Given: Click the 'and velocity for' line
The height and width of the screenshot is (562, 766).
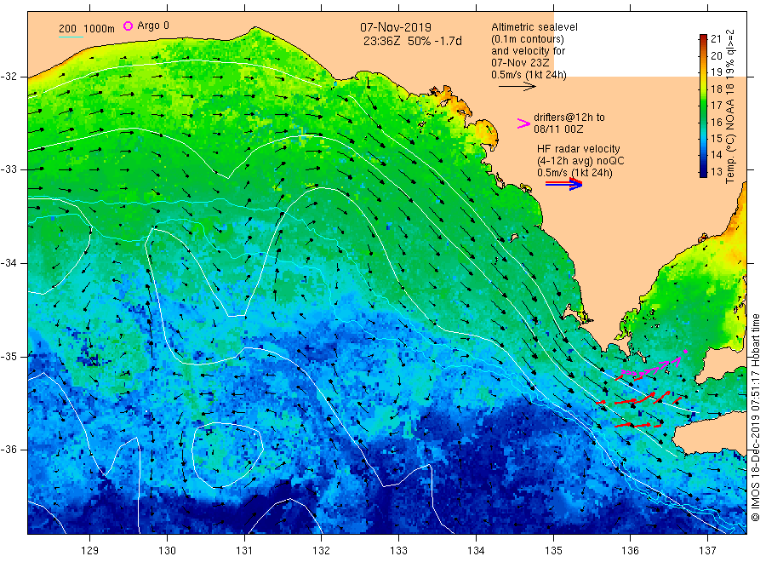Looking at the screenshot, I should [x=528, y=51].
